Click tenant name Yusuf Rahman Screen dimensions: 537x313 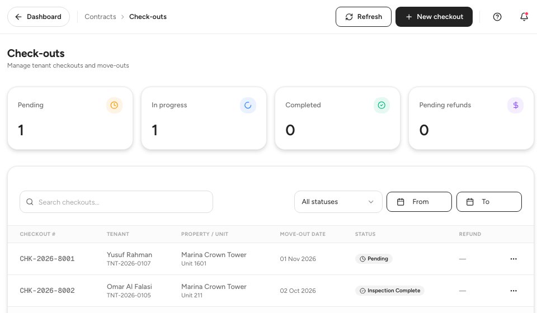(129, 255)
